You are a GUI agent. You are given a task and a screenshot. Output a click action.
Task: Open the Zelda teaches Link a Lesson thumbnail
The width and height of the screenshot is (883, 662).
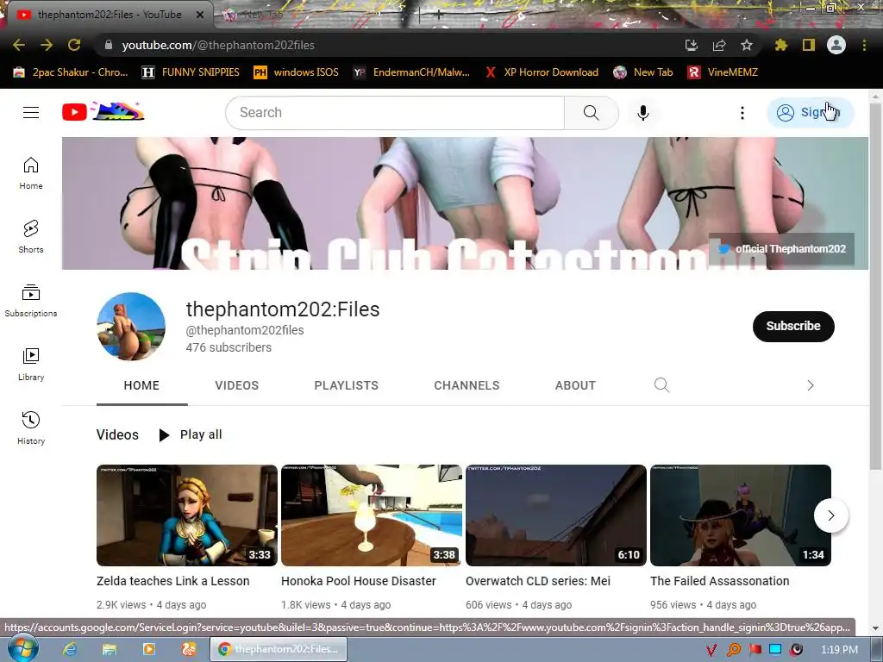click(x=187, y=515)
